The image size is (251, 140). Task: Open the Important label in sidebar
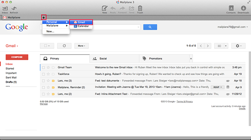coord(11,73)
